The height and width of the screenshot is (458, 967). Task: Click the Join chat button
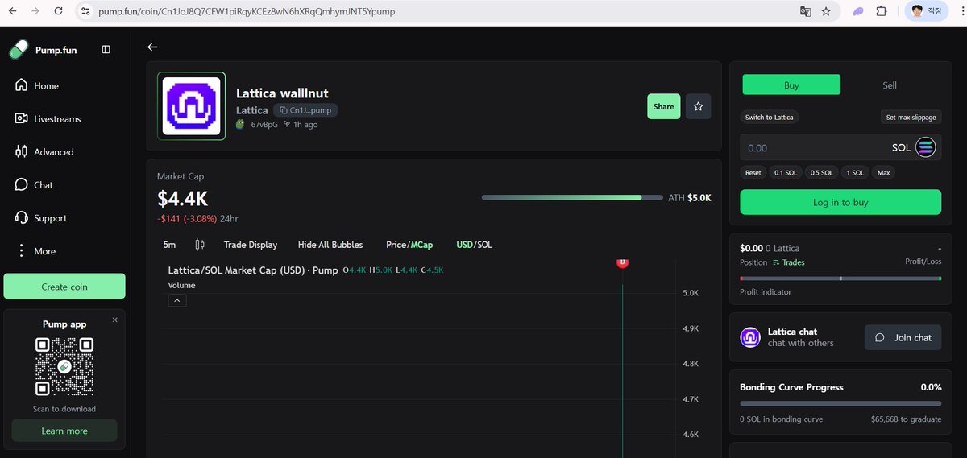click(903, 337)
